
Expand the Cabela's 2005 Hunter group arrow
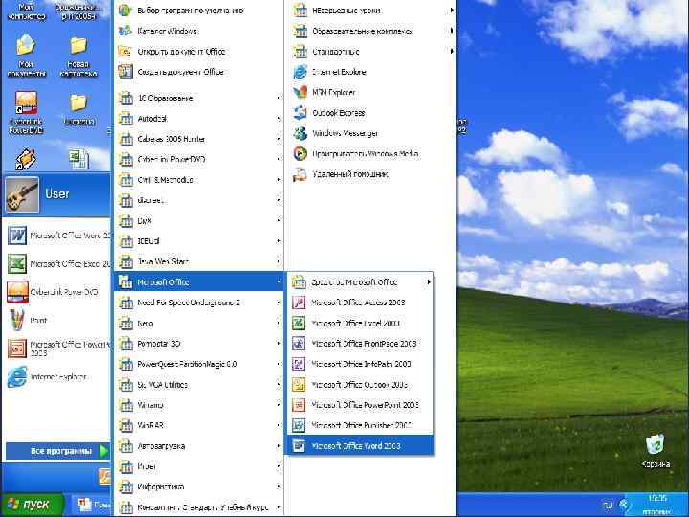click(278, 139)
